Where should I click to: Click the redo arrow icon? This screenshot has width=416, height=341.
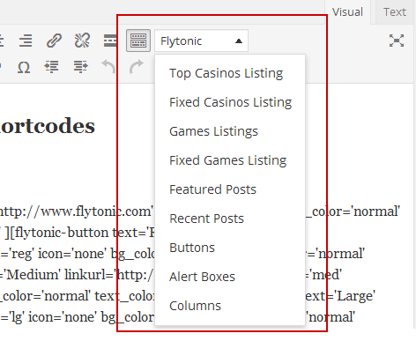(137, 67)
